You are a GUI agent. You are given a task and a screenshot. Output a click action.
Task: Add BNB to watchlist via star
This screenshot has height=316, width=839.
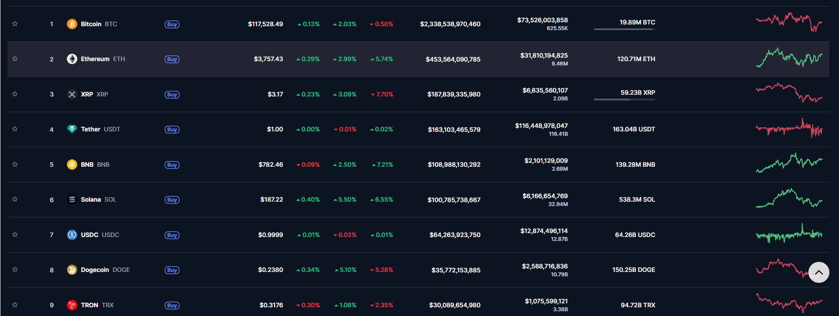click(15, 164)
